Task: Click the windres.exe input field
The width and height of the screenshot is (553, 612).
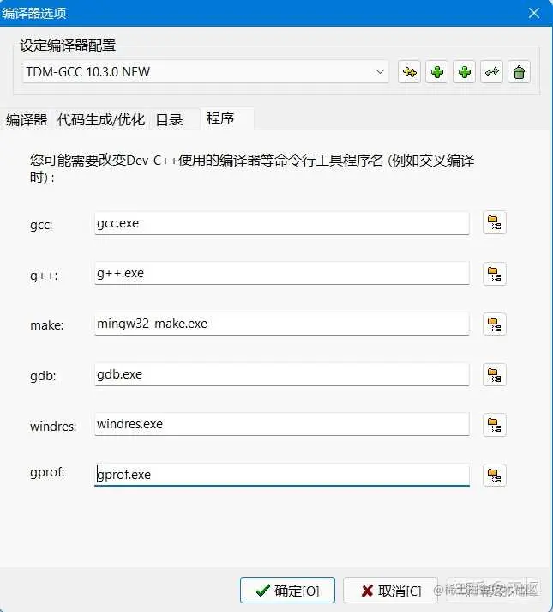Action: click(281, 424)
